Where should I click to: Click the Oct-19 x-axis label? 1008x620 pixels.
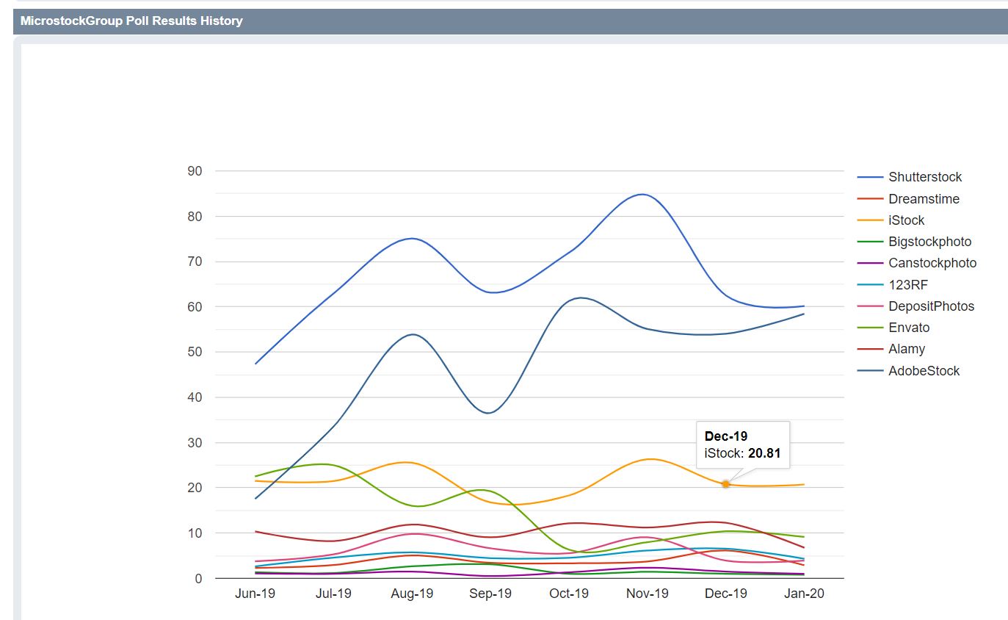point(569,594)
